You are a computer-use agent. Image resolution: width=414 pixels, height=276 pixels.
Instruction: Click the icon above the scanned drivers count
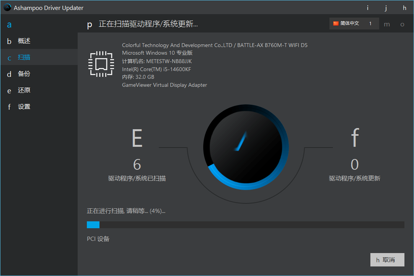click(137, 138)
